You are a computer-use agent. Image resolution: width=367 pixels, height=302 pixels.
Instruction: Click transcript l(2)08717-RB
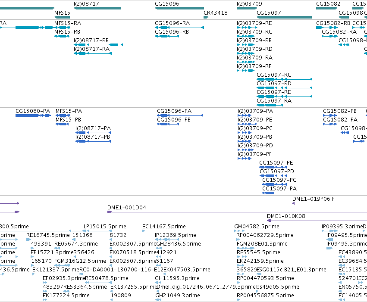click(x=91, y=40)
